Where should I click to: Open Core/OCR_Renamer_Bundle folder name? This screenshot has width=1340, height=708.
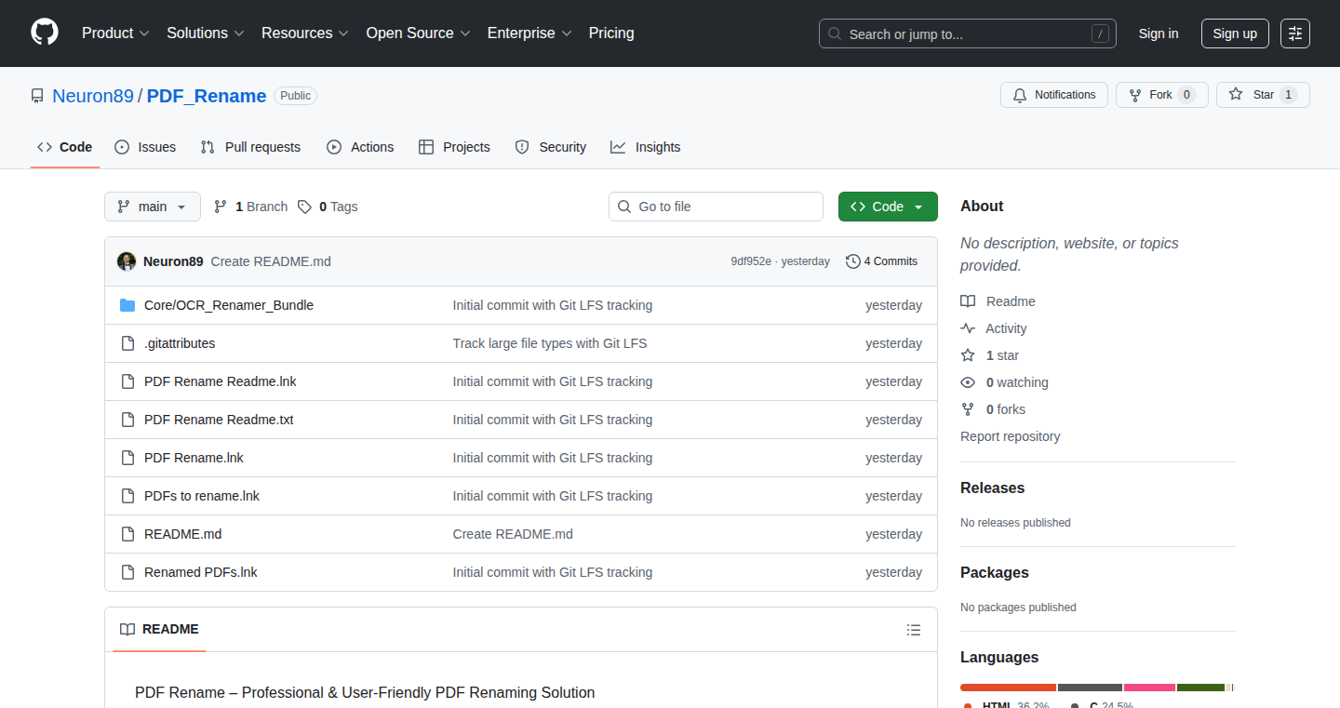tap(229, 305)
